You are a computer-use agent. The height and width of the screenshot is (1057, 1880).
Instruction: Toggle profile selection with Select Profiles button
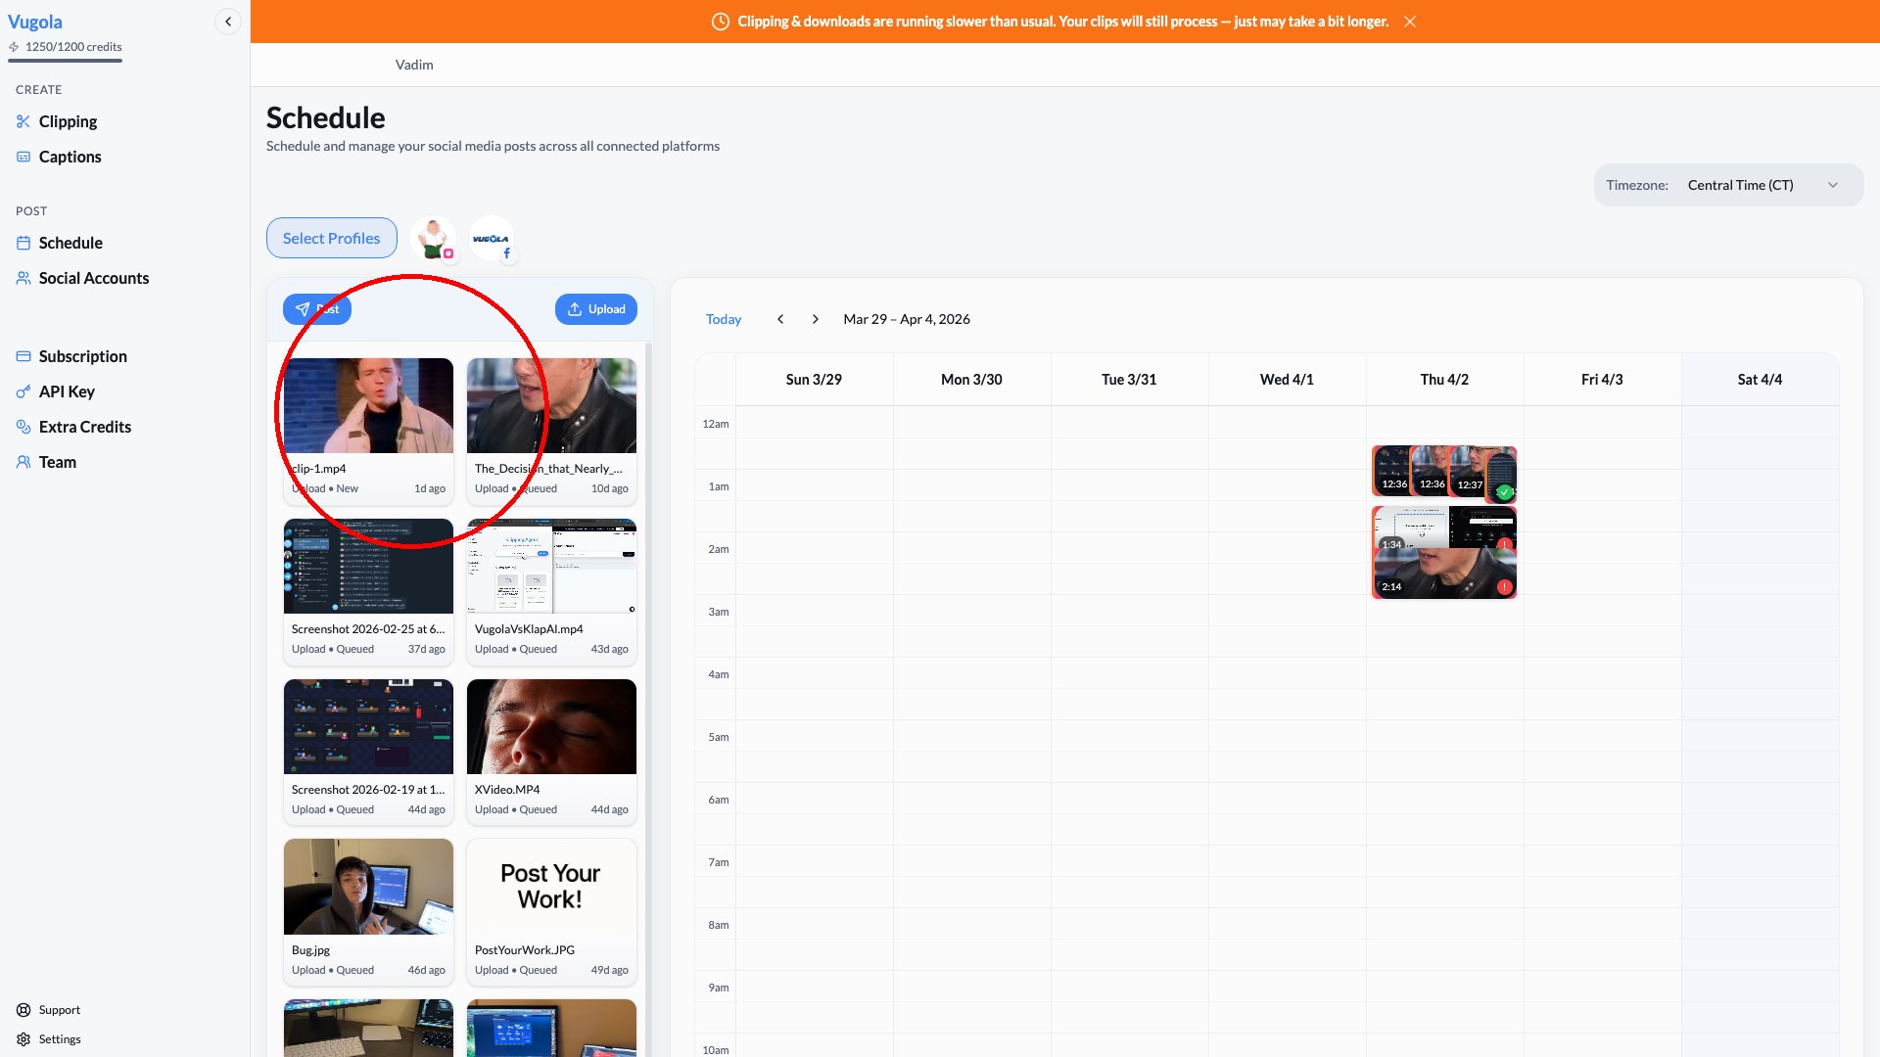point(331,238)
